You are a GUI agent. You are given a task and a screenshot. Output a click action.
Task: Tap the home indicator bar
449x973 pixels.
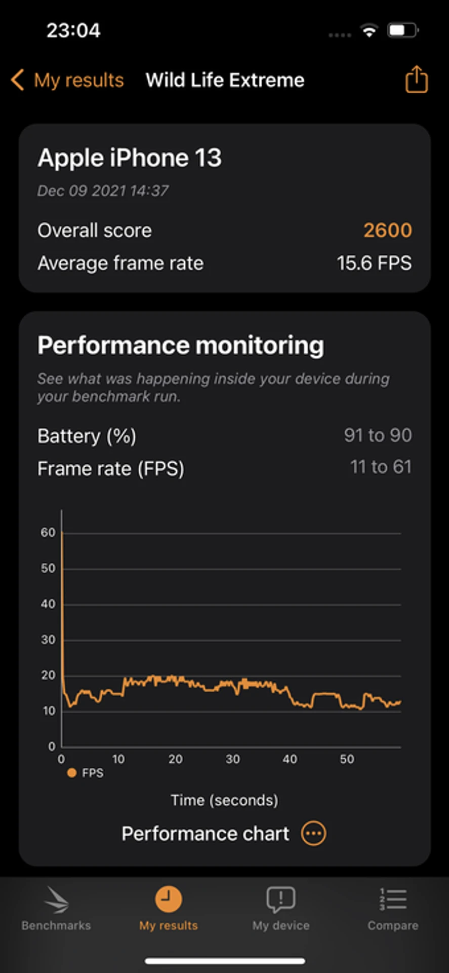(225, 961)
